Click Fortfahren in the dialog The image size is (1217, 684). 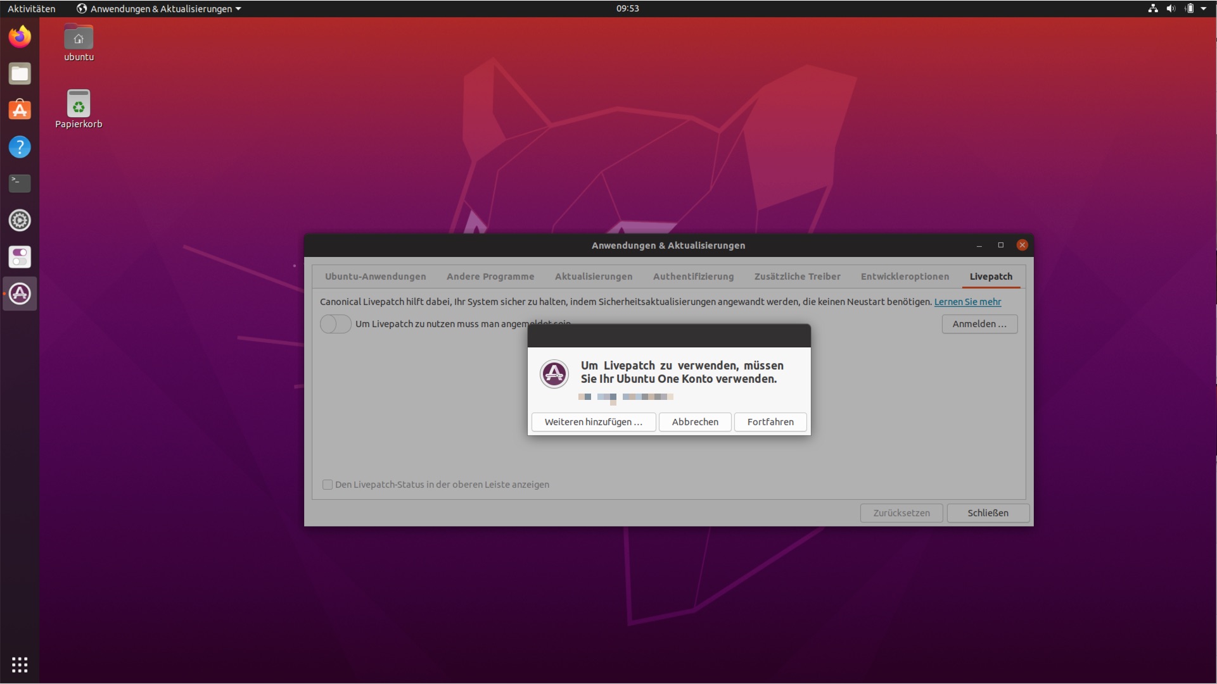click(770, 422)
